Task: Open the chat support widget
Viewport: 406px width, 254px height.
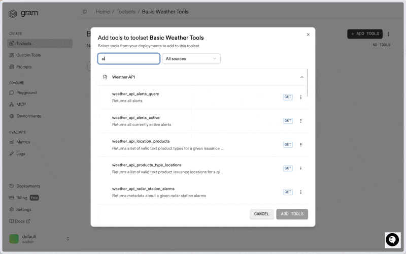Action: pos(392,240)
